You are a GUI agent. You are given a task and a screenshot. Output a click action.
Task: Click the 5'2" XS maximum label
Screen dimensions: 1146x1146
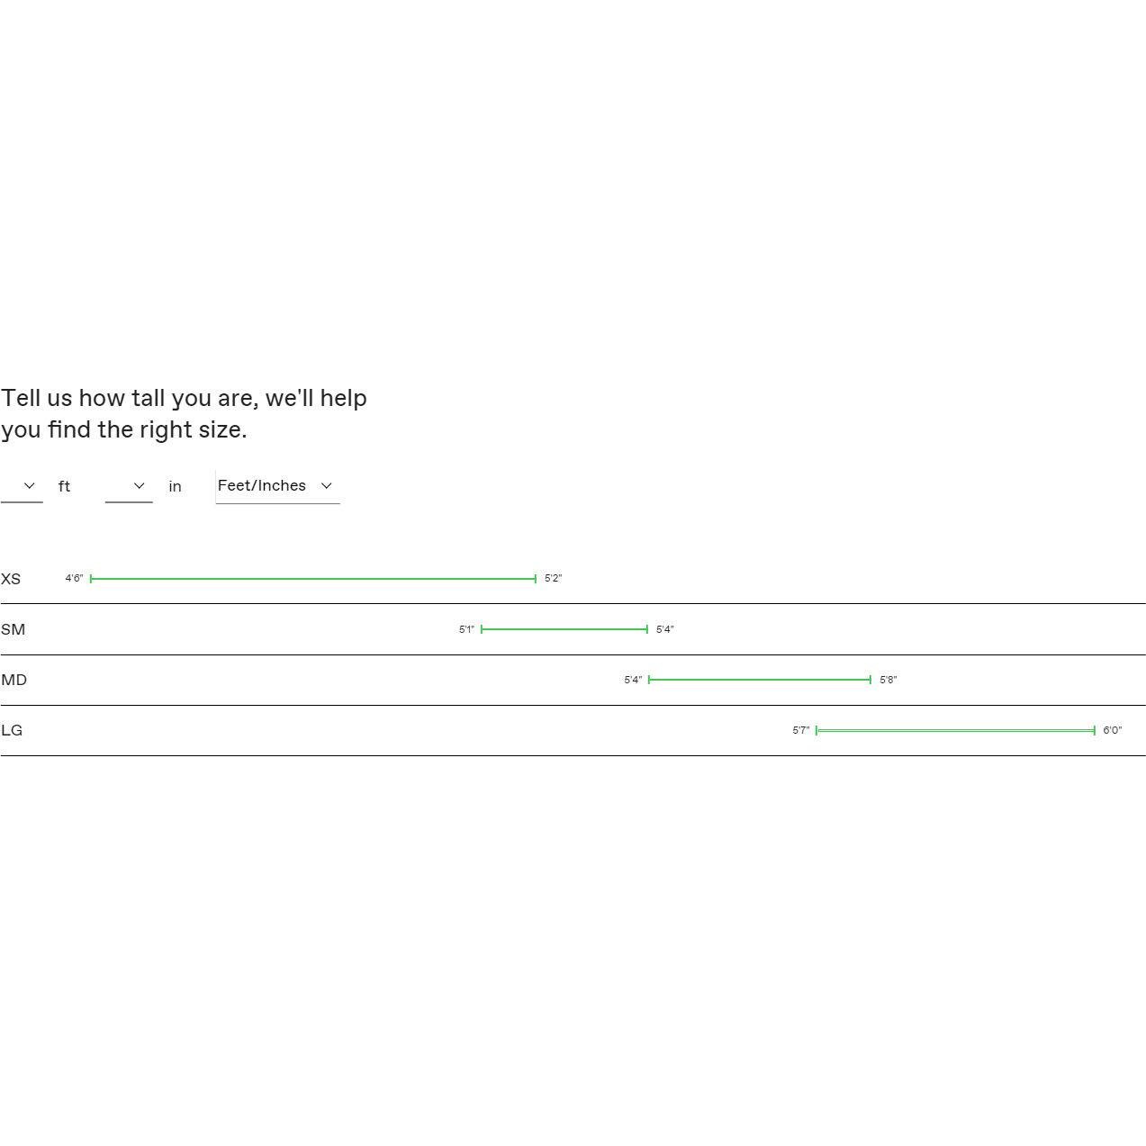click(x=553, y=579)
